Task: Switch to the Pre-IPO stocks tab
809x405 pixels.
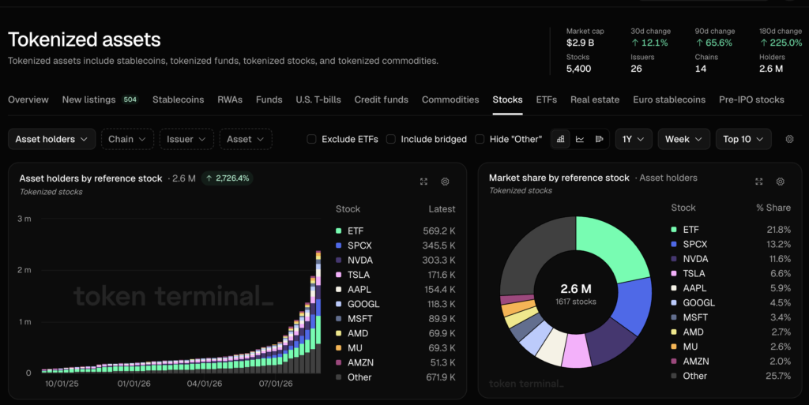Action: (751, 99)
